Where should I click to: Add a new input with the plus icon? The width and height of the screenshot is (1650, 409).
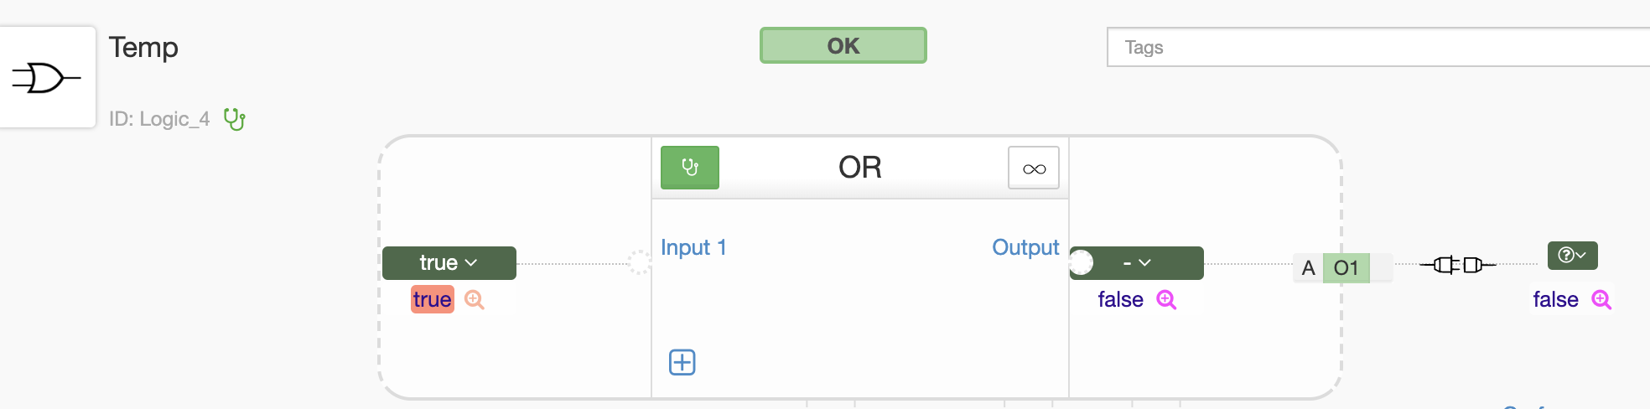pyautogui.click(x=682, y=362)
